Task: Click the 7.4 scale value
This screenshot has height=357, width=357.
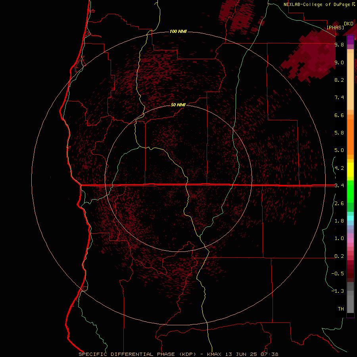Action: [339, 98]
